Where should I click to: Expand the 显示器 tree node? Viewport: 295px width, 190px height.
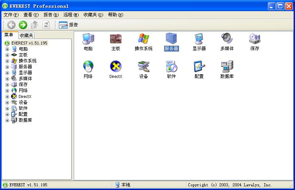[7, 73]
